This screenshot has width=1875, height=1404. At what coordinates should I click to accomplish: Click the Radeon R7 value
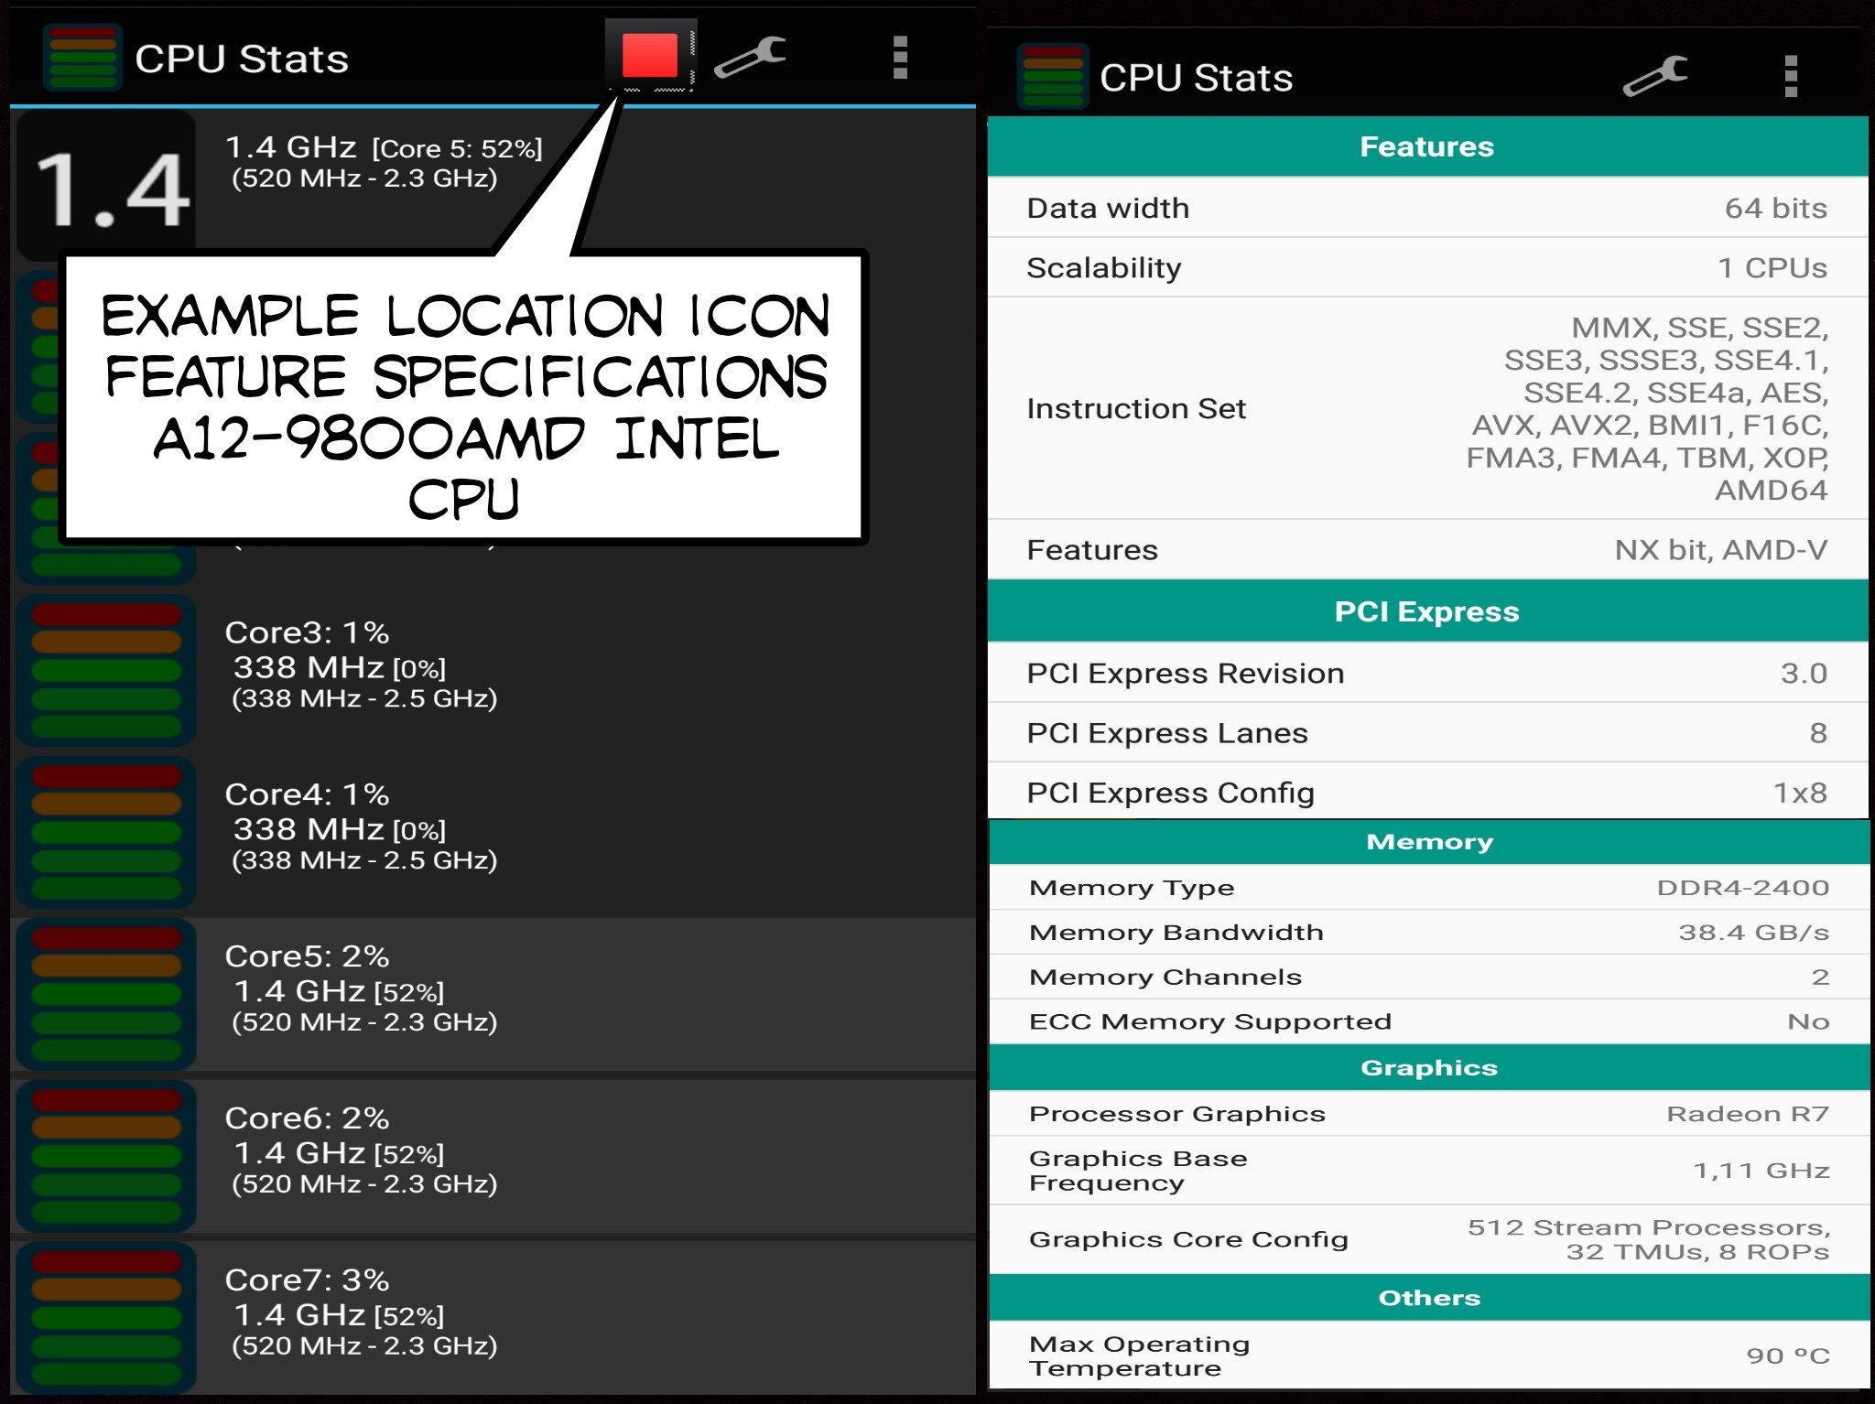pos(1748,1114)
